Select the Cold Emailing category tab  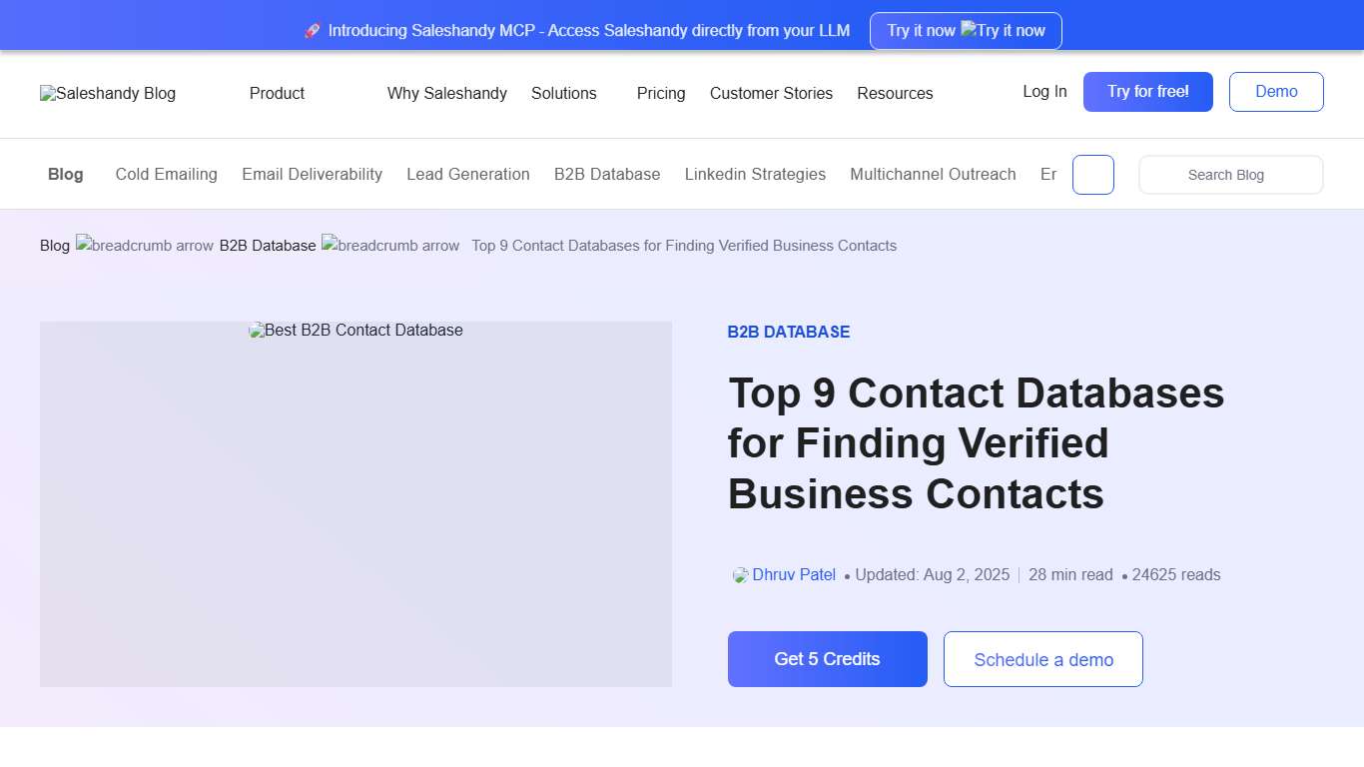click(x=166, y=174)
